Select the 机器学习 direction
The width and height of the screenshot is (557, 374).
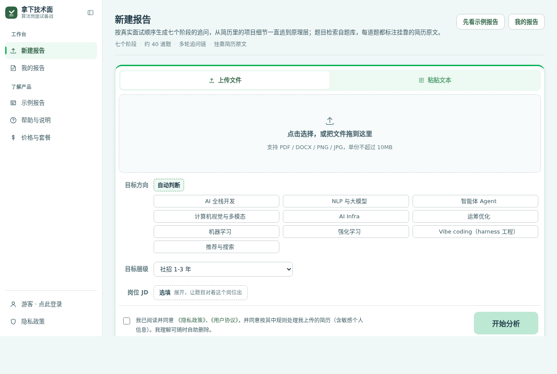[x=216, y=232]
